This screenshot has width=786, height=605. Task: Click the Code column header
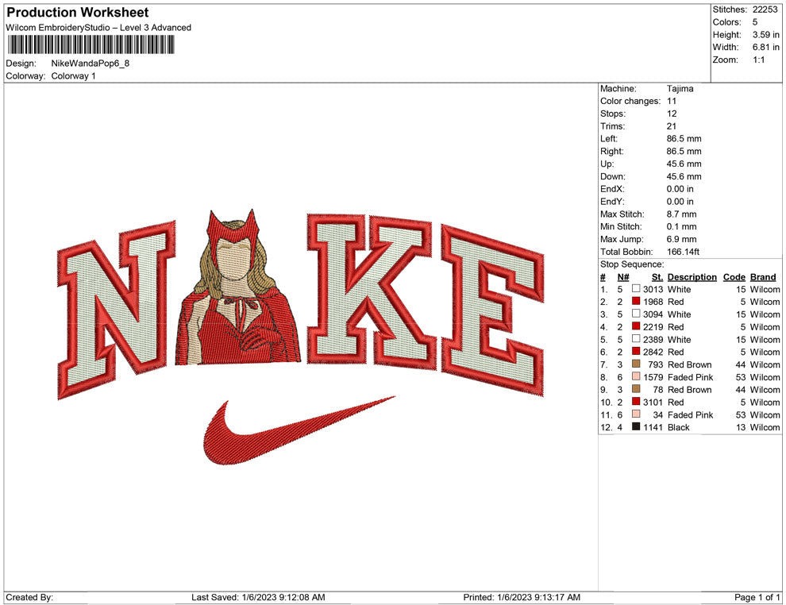tap(734, 276)
